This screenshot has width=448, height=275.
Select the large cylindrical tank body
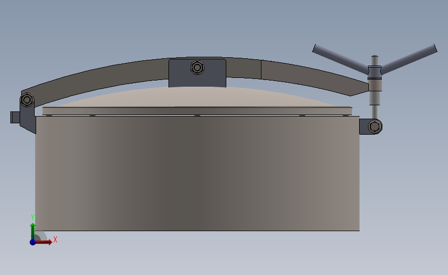click(x=197, y=173)
